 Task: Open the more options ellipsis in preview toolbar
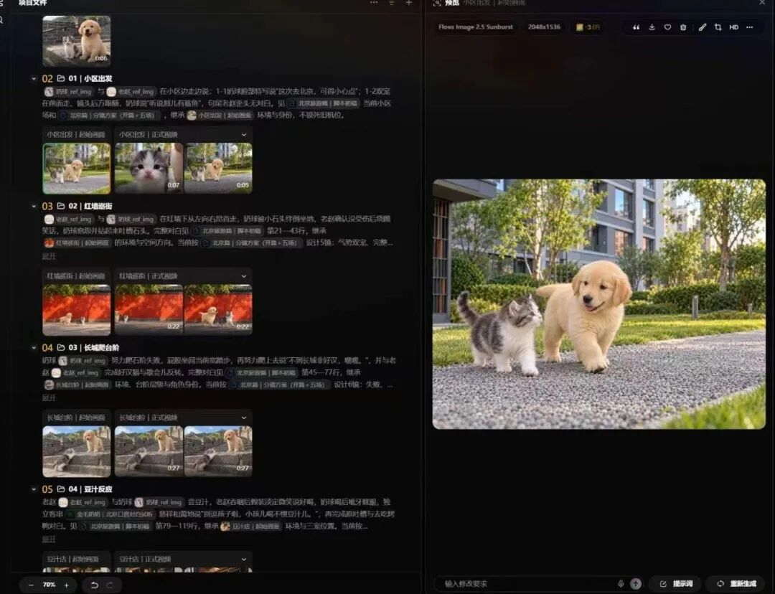[750, 27]
